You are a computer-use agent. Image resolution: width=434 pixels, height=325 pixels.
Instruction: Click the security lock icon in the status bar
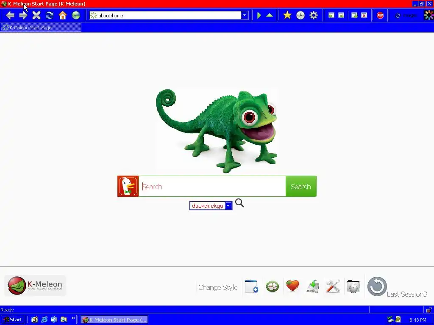(429, 309)
